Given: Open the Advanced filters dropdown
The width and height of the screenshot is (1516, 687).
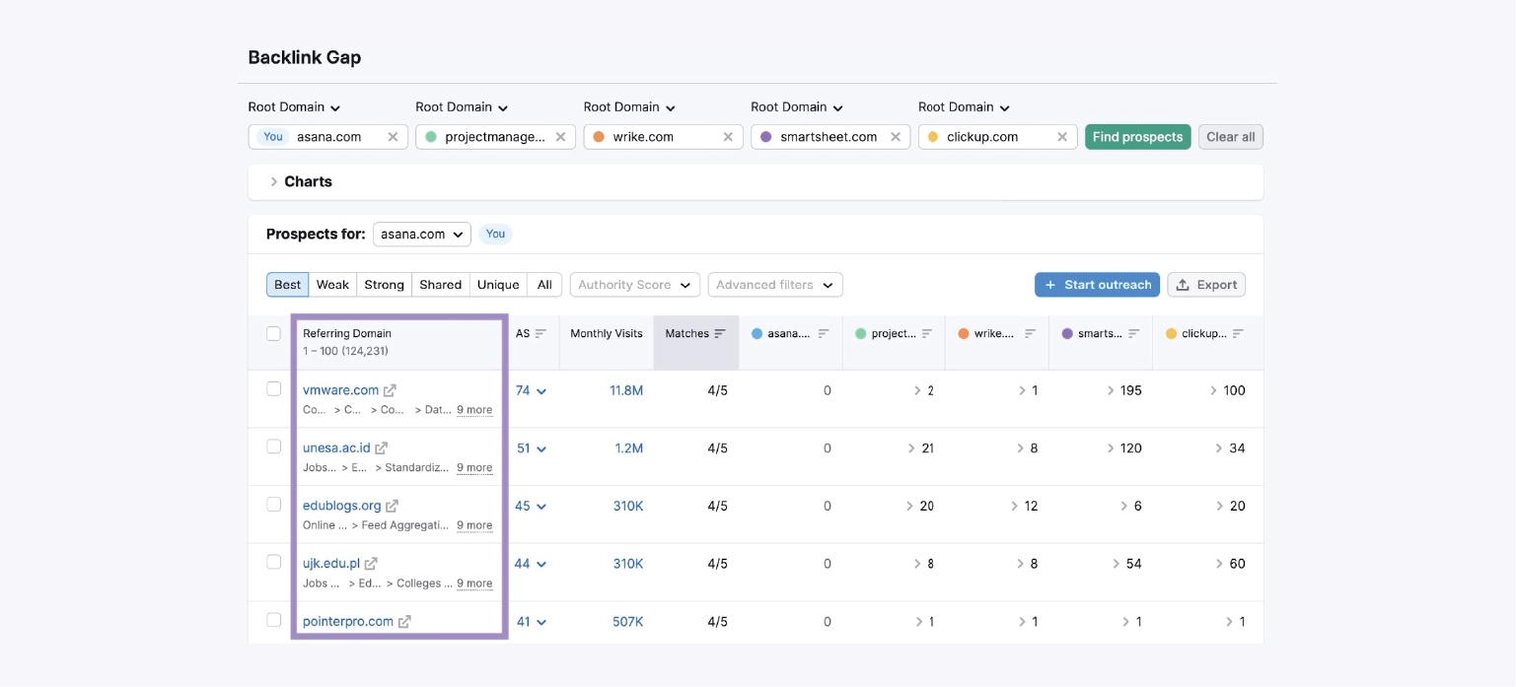Looking at the screenshot, I should (775, 285).
